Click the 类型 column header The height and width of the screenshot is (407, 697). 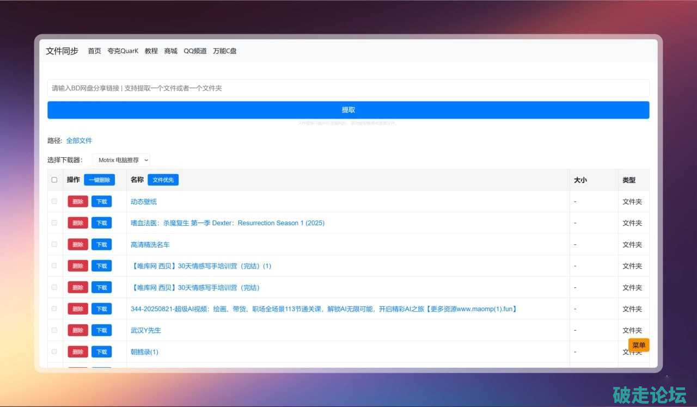point(629,180)
